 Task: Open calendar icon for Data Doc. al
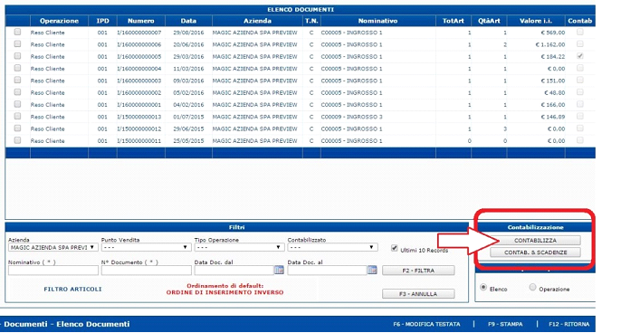coord(372,270)
